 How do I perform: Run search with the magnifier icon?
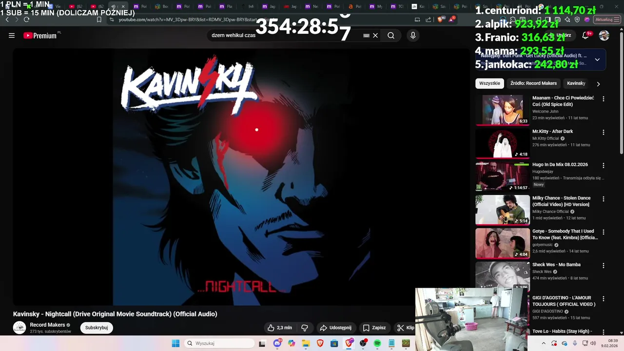click(x=391, y=36)
